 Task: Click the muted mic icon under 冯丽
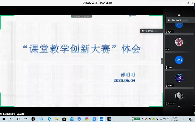(167, 68)
